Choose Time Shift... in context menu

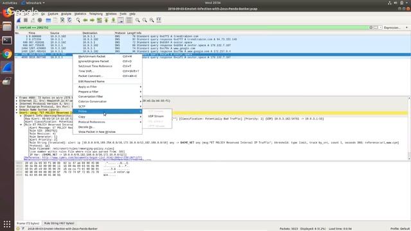(x=107, y=71)
